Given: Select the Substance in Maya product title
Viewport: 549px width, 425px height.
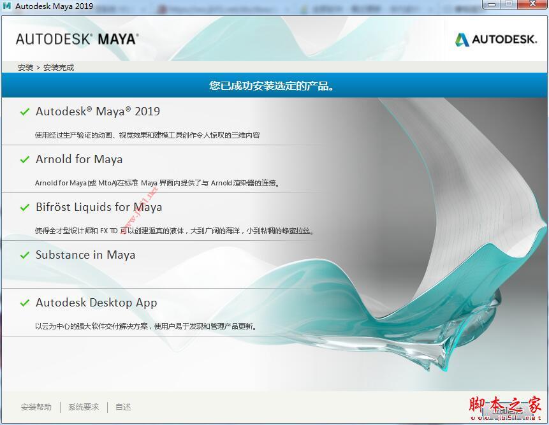Looking at the screenshot, I should click(x=85, y=255).
